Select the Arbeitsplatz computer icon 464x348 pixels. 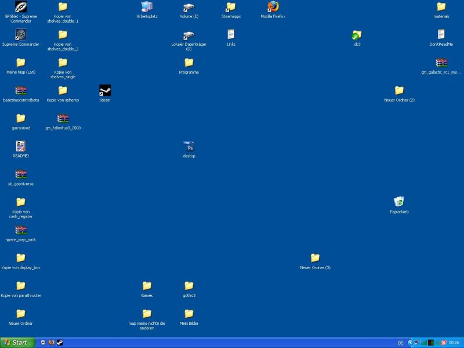coord(147,7)
